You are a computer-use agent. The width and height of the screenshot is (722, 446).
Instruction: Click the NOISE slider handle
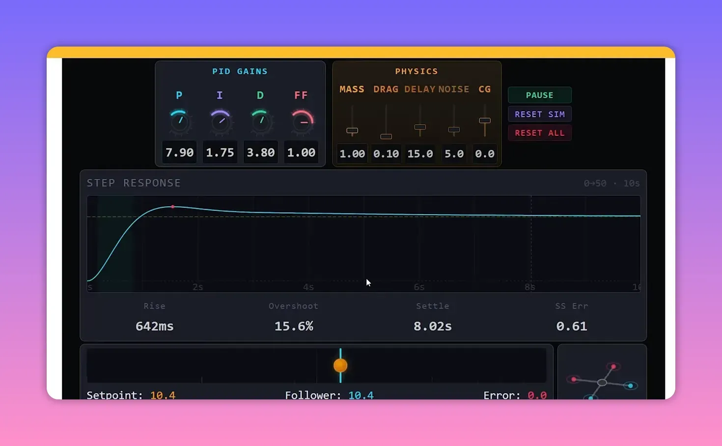coord(453,129)
